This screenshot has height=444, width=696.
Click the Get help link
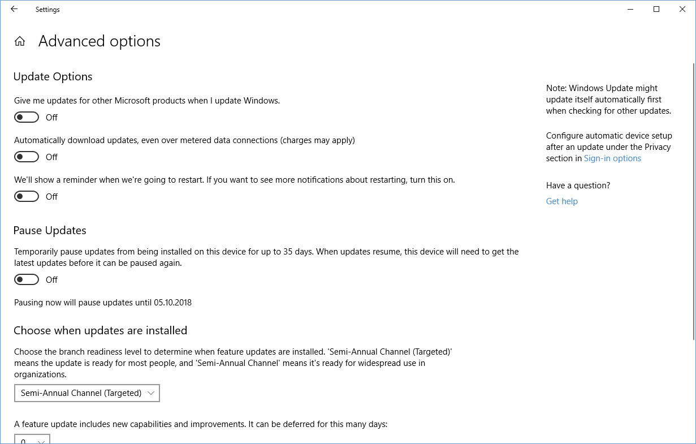pyautogui.click(x=561, y=201)
